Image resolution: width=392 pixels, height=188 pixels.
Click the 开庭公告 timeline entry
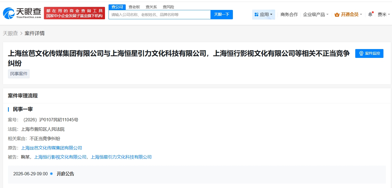click(x=65, y=174)
